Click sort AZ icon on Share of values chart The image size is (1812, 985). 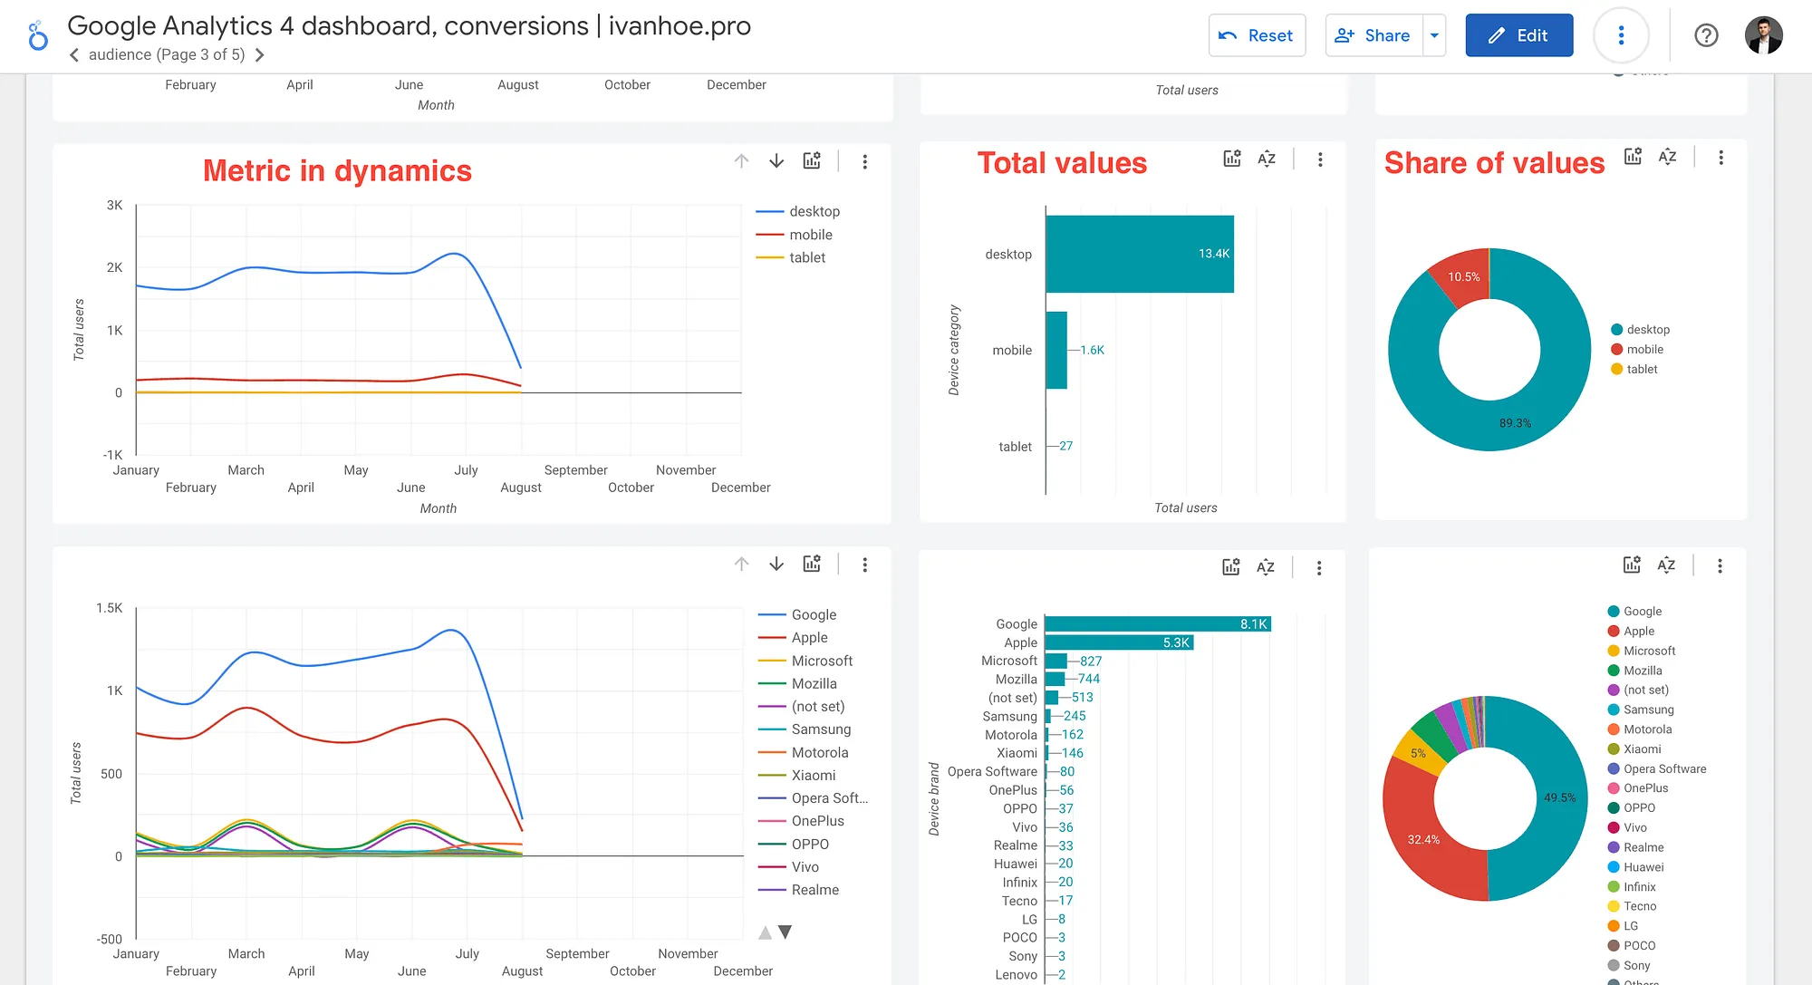[1667, 157]
